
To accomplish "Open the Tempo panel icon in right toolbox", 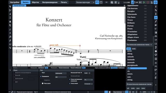I will 156,18.
